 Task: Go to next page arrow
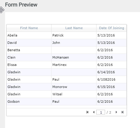point(116,112)
